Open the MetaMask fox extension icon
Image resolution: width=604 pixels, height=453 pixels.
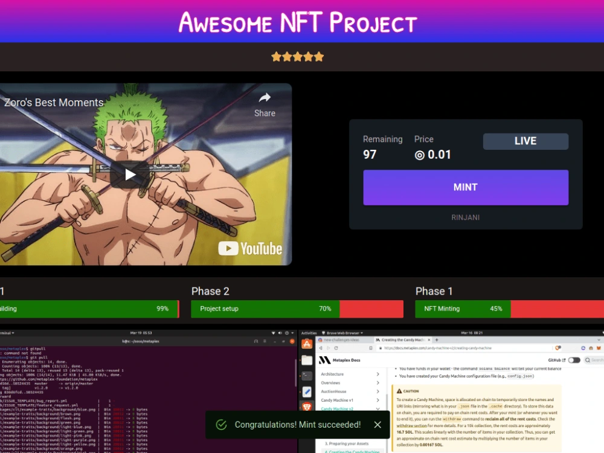point(599,348)
